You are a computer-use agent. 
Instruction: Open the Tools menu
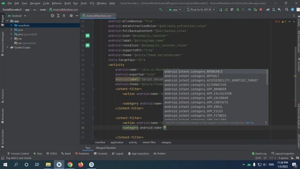point(83,3)
